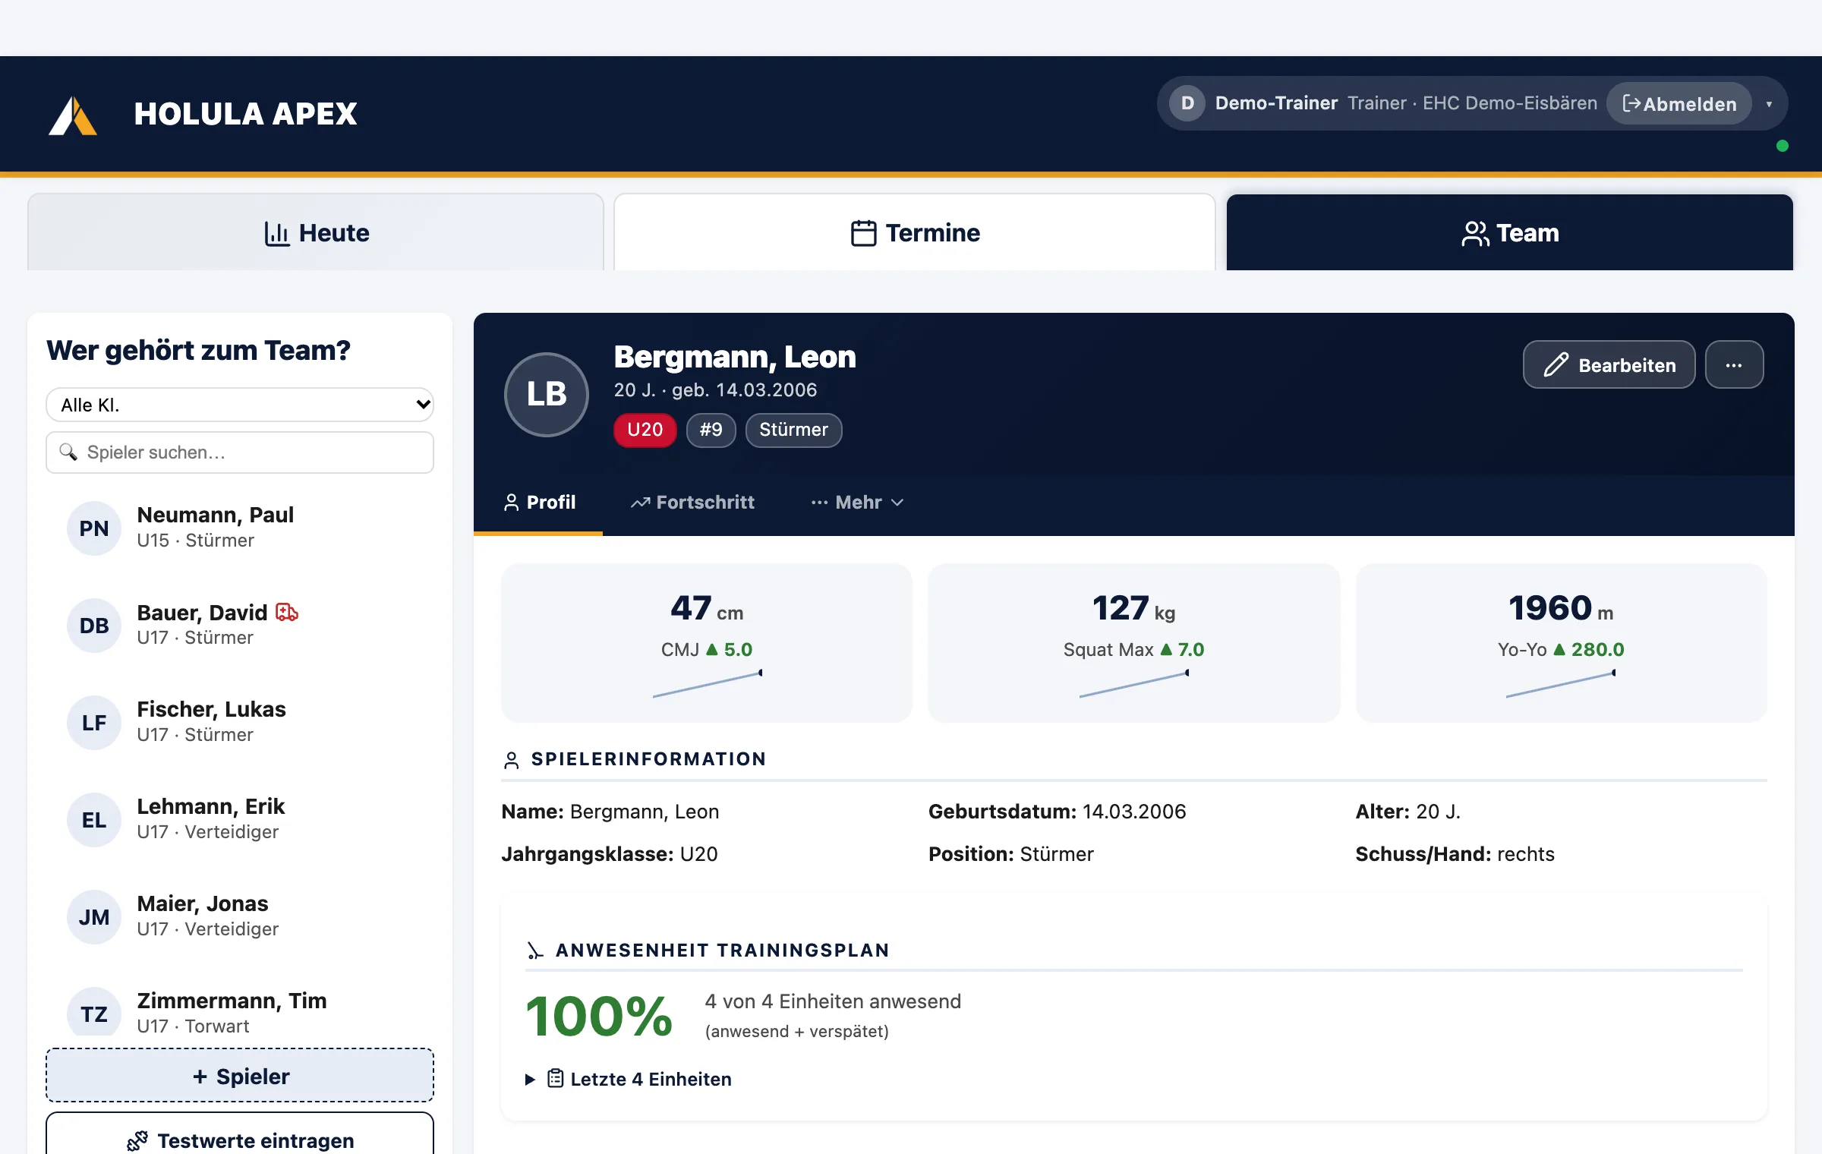Switch to the Profil sub-tab
The width and height of the screenshot is (1822, 1154).
point(539,503)
